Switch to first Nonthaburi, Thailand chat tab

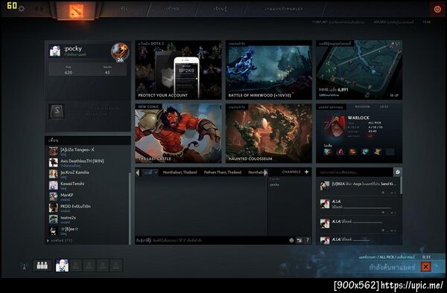(x=180, y=172)
